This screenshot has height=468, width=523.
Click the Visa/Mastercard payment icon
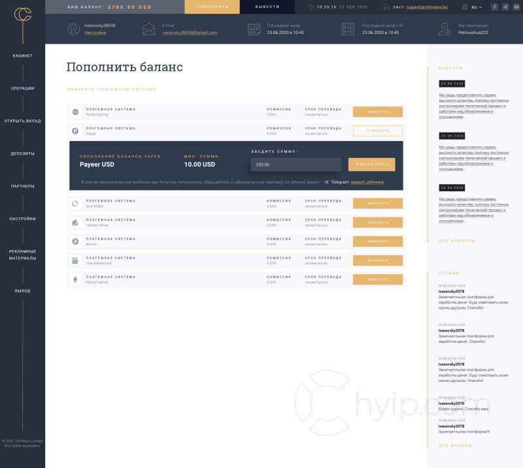click(75, 260)
